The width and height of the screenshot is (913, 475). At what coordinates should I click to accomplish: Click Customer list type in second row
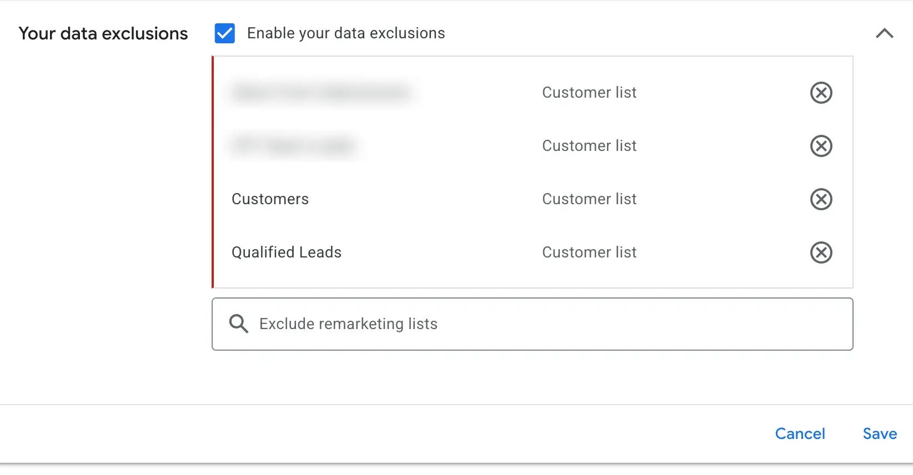[589, 146]
